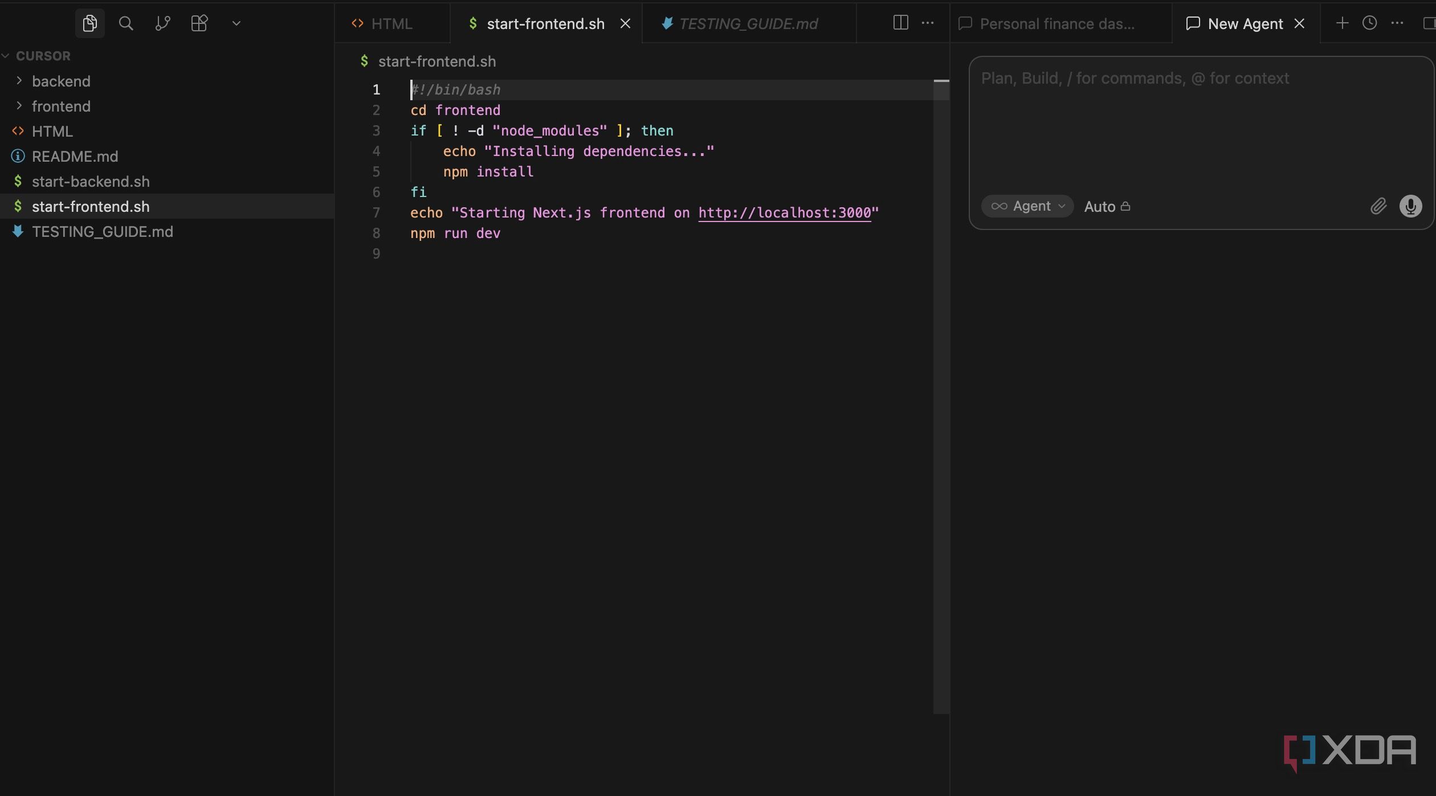Screen dimensions: 1436x796
Task: Place cursor on 'npm run dev' line
Action: (x=455, y=233)
